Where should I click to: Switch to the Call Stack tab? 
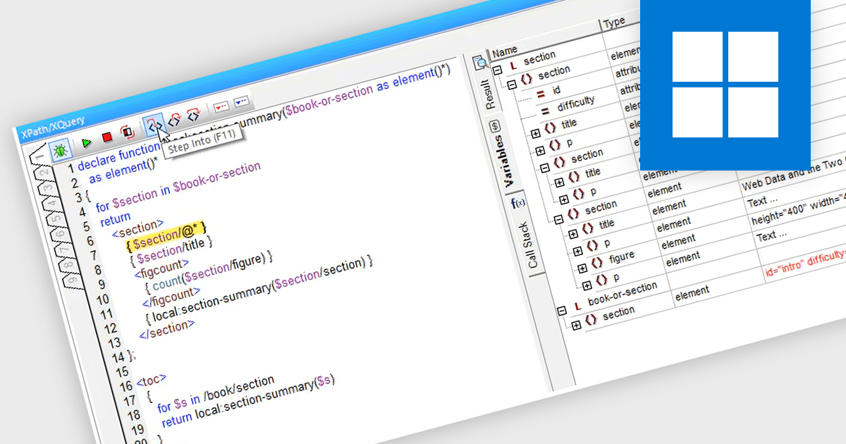[525, 239]
